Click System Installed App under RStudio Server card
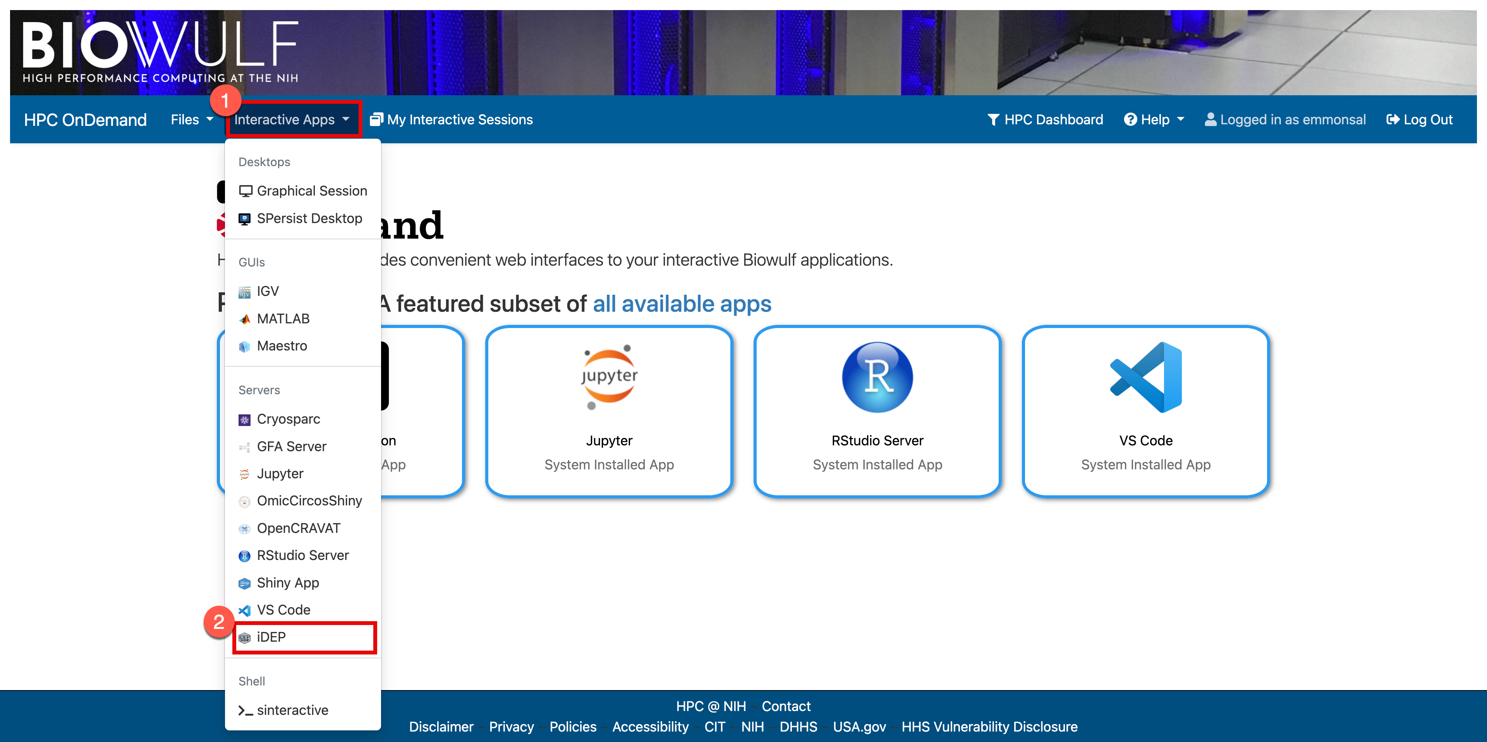This screenshot has height=742, width=1487. [877, 465]
